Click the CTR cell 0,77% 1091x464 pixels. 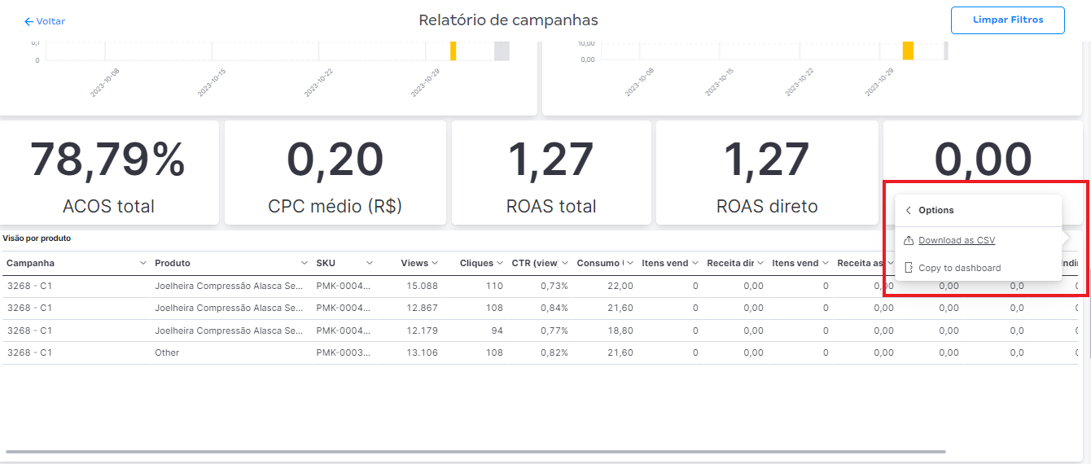(553, 330)
